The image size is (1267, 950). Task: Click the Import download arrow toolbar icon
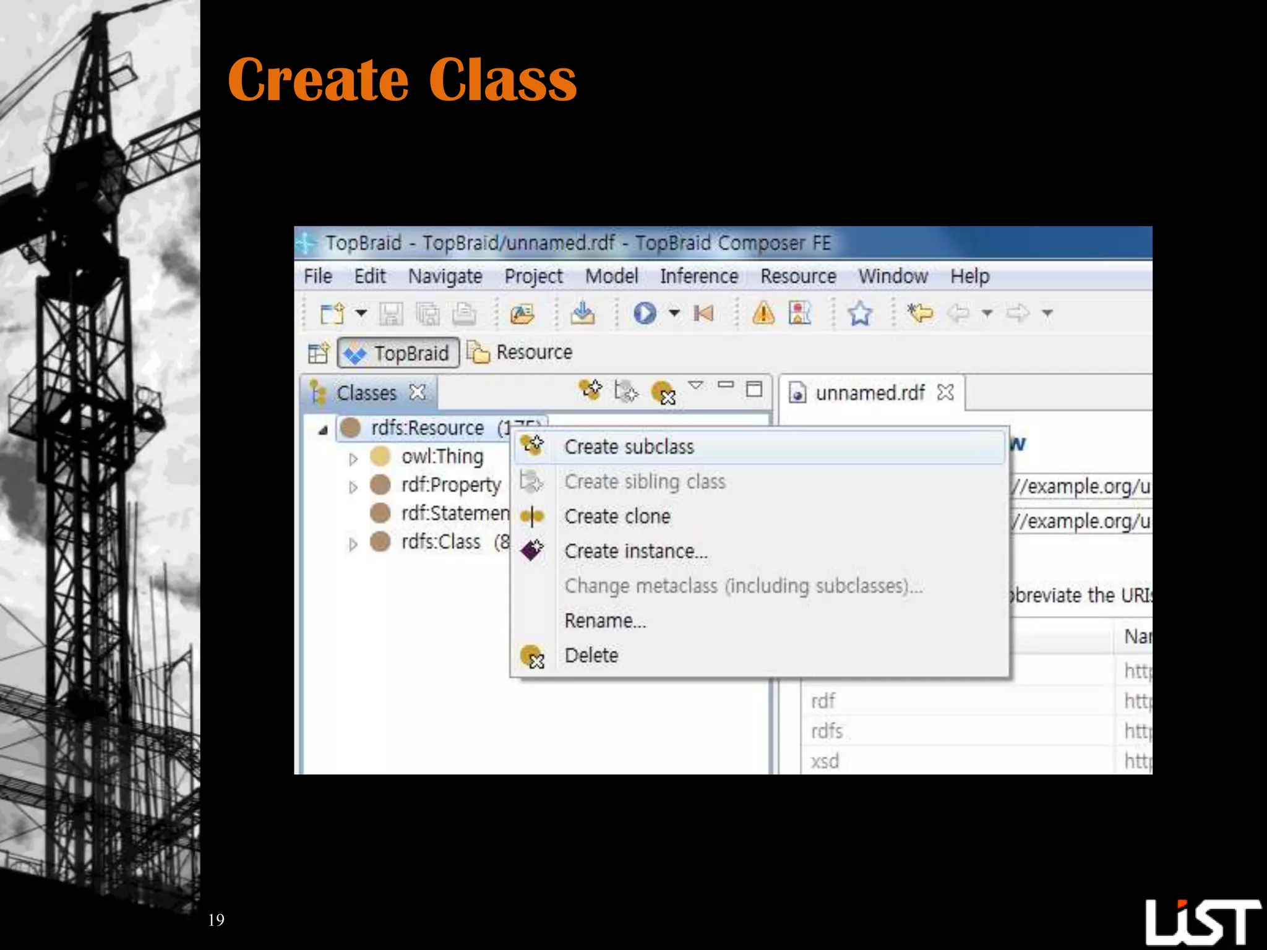pos(582,313)
